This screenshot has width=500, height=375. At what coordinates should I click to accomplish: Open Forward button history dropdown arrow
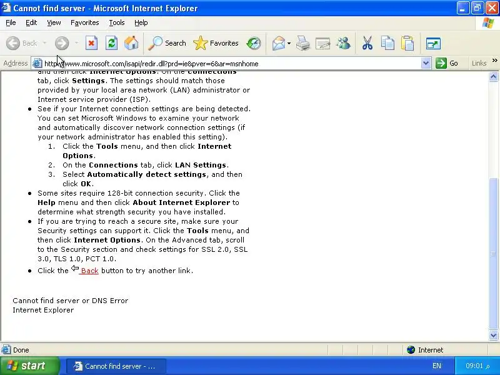coord(76,43)
